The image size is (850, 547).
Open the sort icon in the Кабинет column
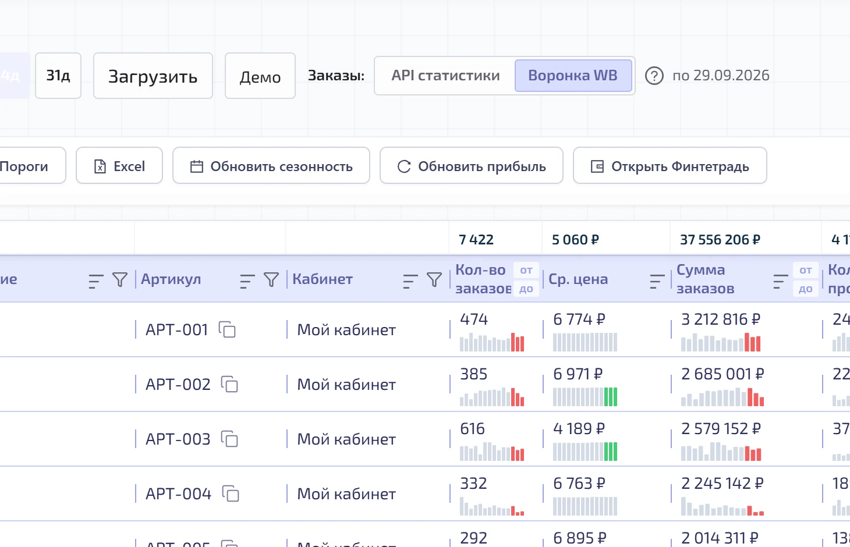(410, 281)
